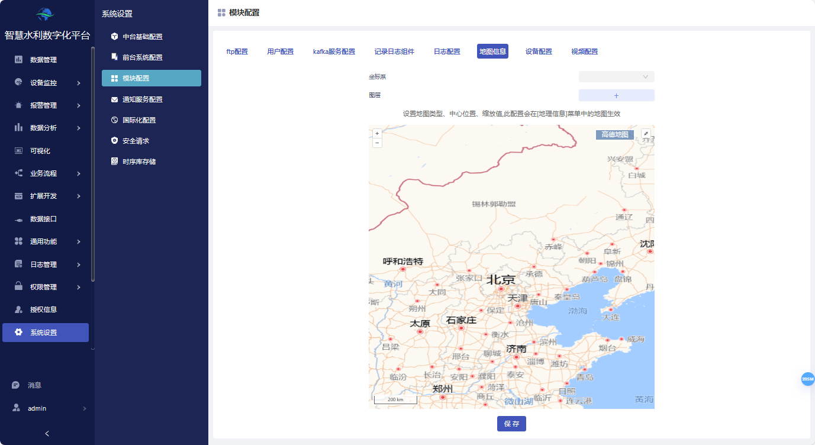
Task: Click the left sidebar scrollbar
Action: (93, 165)
